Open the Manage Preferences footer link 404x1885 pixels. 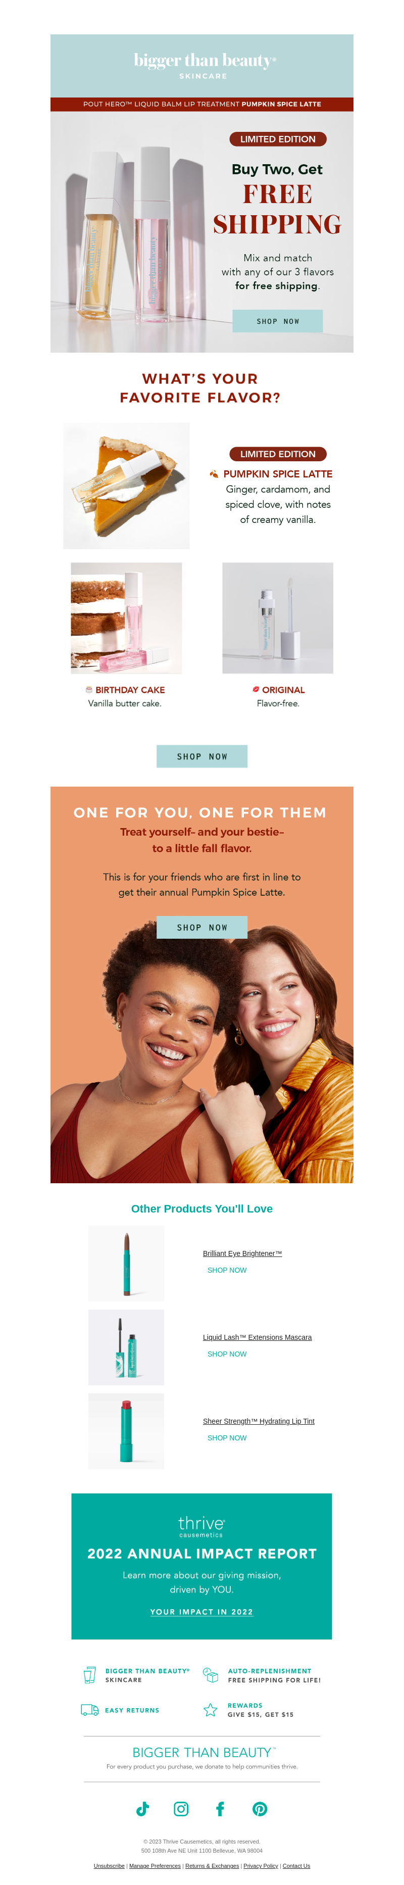(155, 1865)
